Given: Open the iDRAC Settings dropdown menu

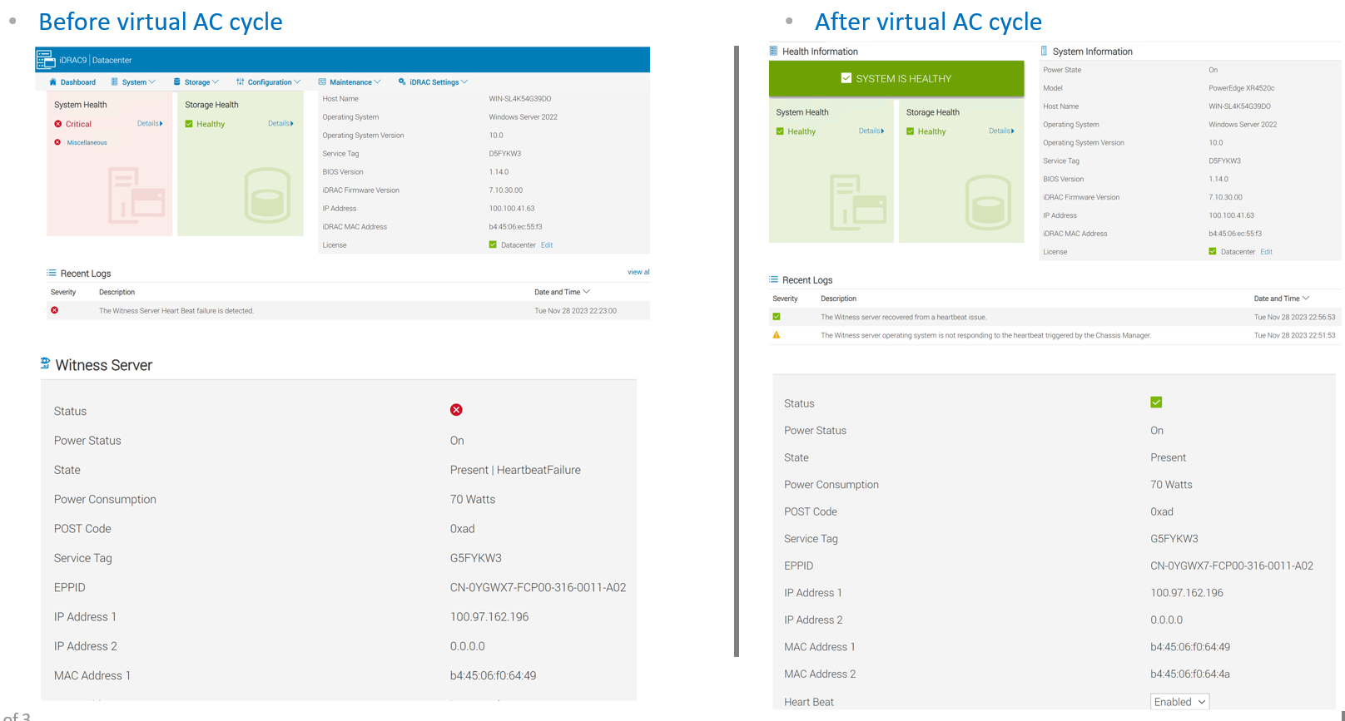Looking at the screenshot, I should [x=433, y=82].
